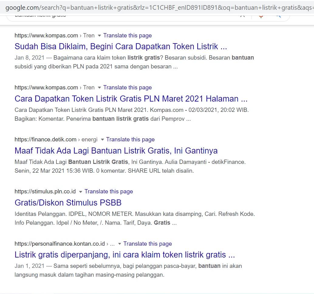Open 'Maaf Tidak Ada Lagi Bantuan Listrik Gratis' result
This screenshot has width=314, height=294.
pos(116,150)
